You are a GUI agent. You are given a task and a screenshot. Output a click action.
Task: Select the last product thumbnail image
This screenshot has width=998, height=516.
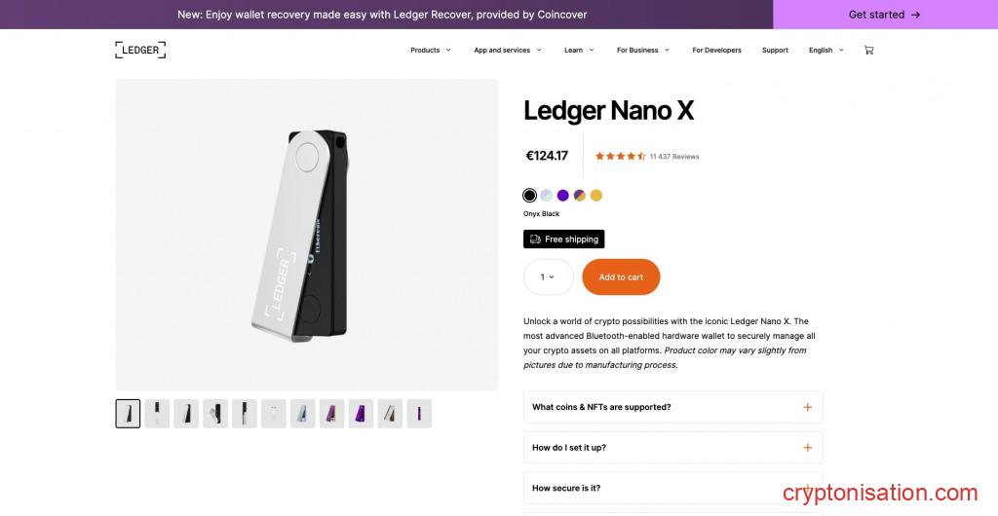419,413
